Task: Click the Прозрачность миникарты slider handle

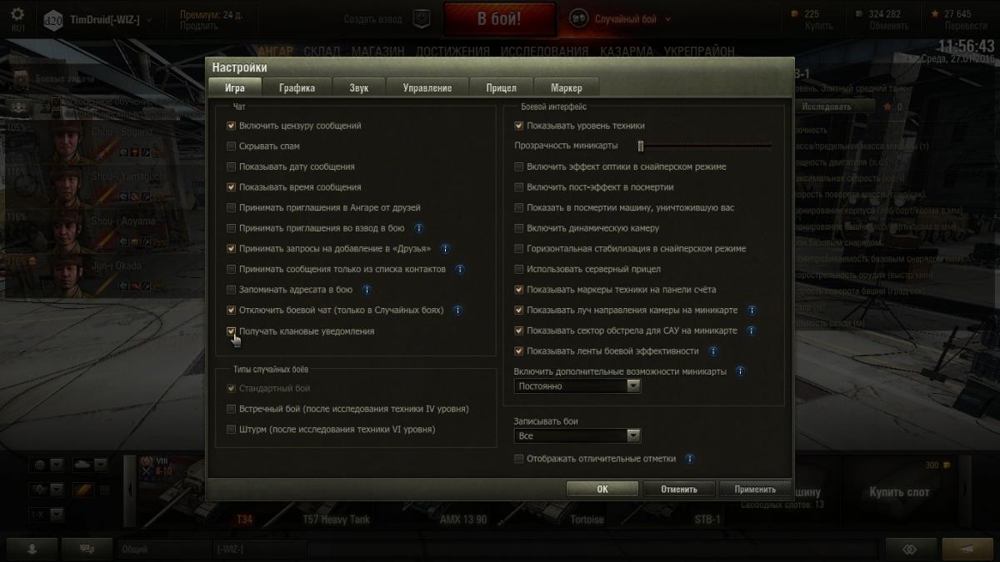Action: click(x=641, y=147)
